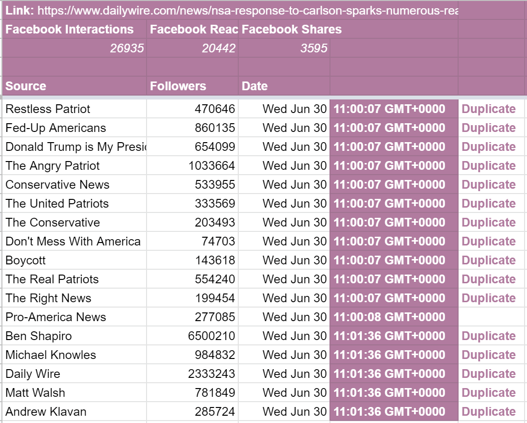Click Duplicate label in The Right News row
This screenshot has width=527, height=423.
(x=488, y=298)
